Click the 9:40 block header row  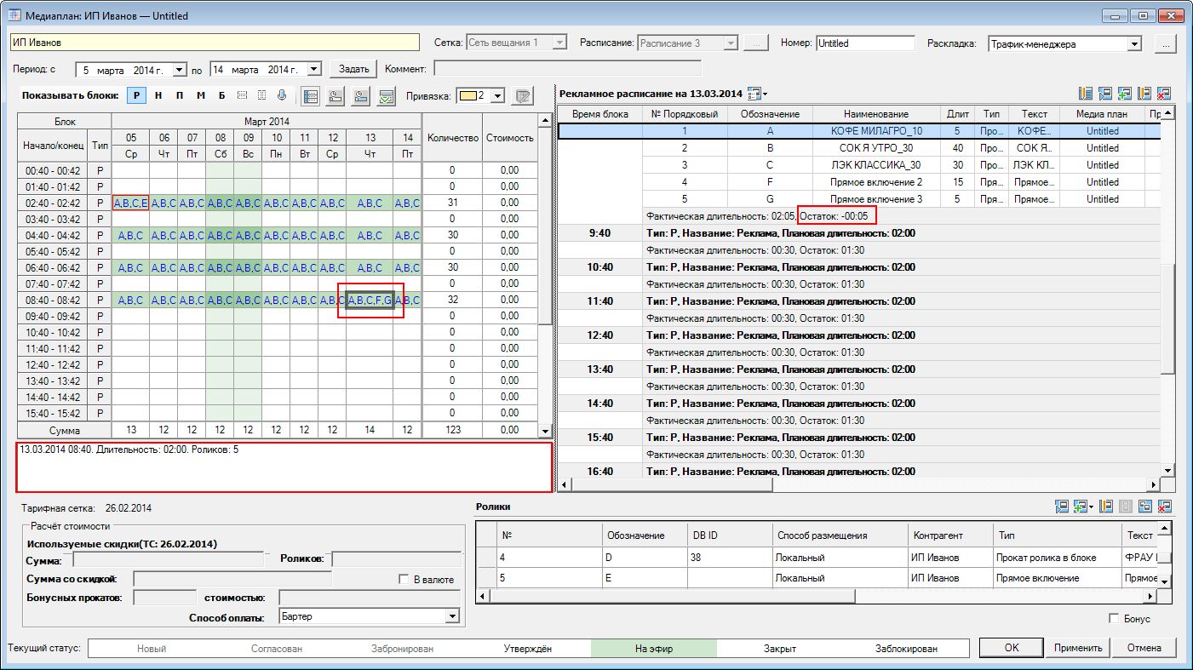(858, 233)
